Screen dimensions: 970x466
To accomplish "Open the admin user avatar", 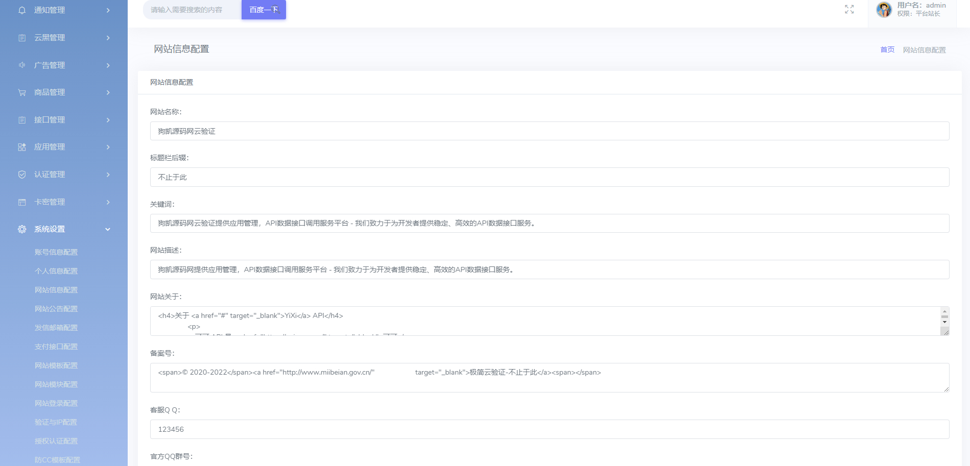I will tap(884, 10).
